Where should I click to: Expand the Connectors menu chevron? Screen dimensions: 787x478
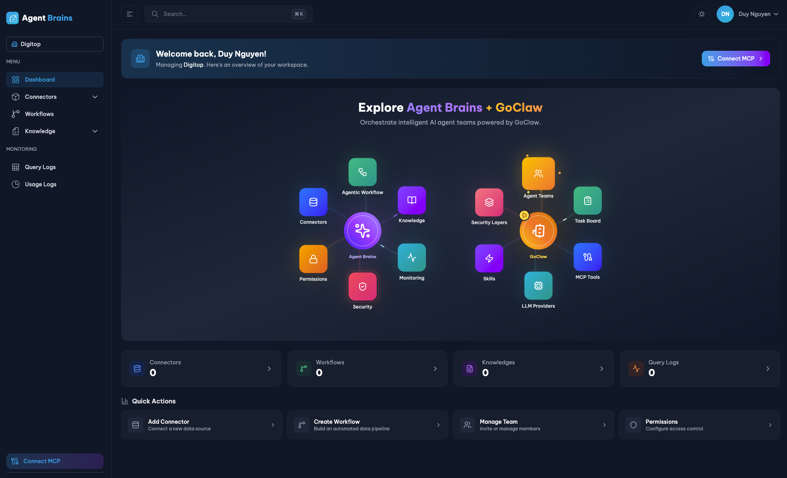pyautogui.click(x=95, y=96)
